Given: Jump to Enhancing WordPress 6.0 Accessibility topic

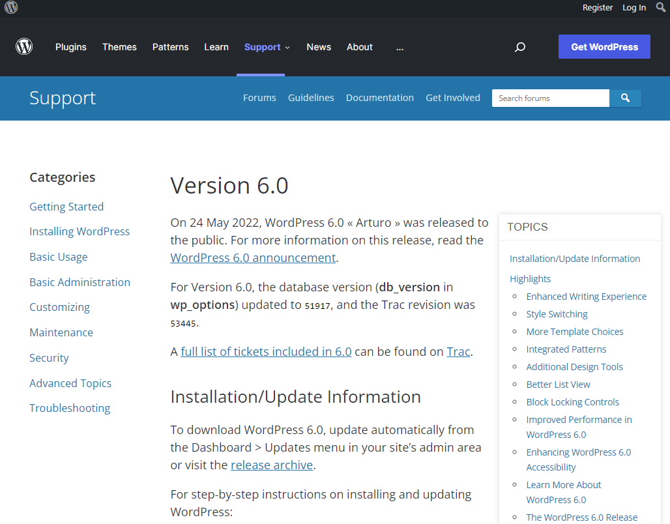Looking at the screenshot, I should pyautogui.click(x=579, y=459).
